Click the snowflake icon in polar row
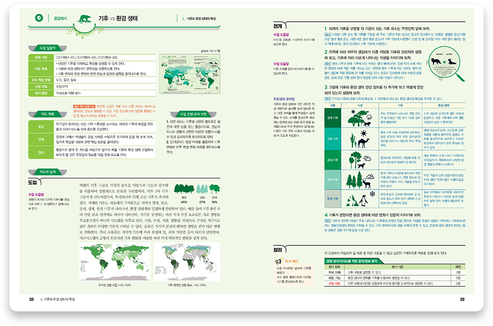Screen dimensions: 493x326 372,194
